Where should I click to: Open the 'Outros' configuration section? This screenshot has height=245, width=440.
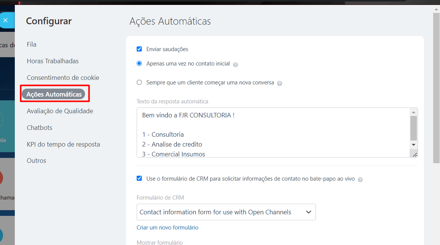(36, 161)
